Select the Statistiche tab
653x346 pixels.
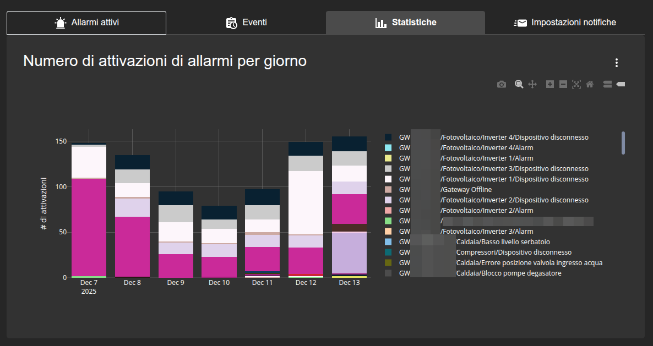coord(405,23)
